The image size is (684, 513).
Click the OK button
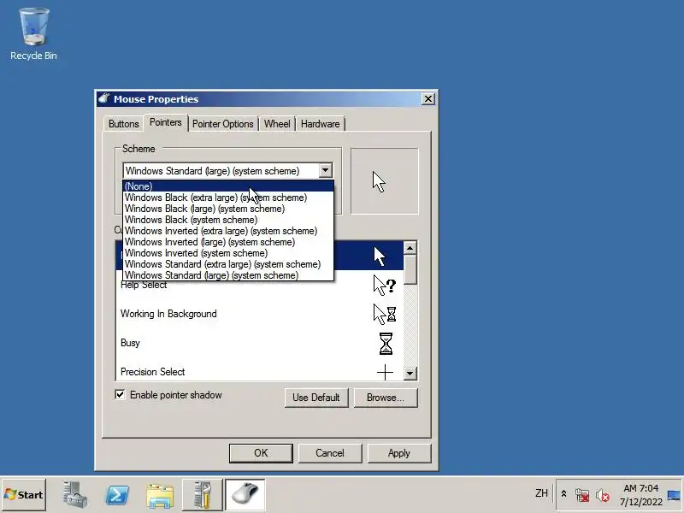tap(261, 453)
